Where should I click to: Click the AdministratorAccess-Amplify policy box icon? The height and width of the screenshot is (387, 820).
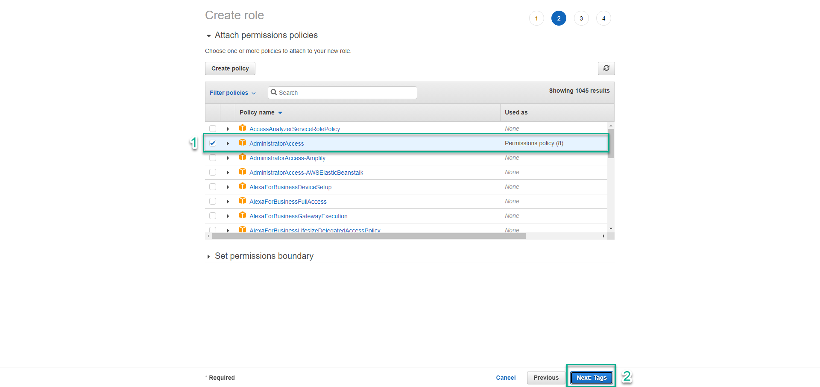coord(243,157)
